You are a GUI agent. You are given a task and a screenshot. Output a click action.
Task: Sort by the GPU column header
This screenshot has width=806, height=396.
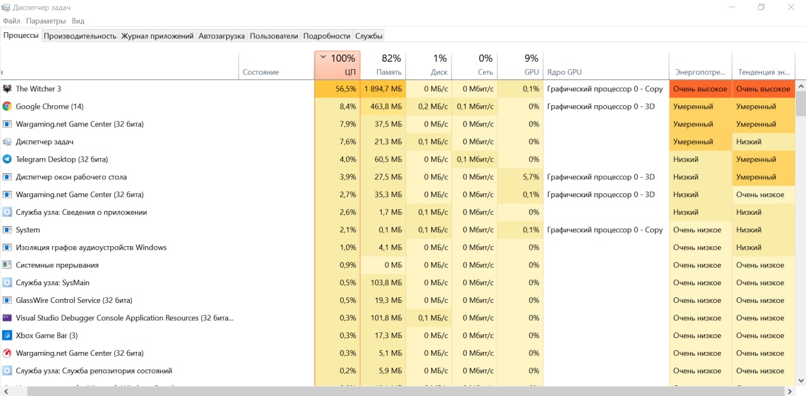pyautogui.click(x=520, y=65)
